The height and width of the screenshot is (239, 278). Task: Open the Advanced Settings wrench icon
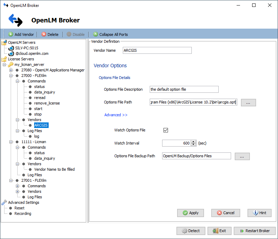coord(4,202)
